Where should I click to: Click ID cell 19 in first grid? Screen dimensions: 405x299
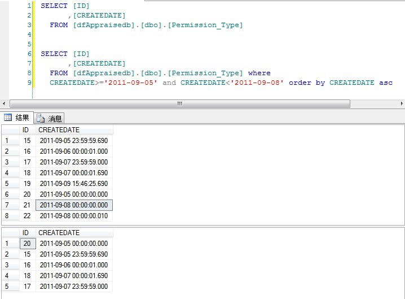click(28, 184)
